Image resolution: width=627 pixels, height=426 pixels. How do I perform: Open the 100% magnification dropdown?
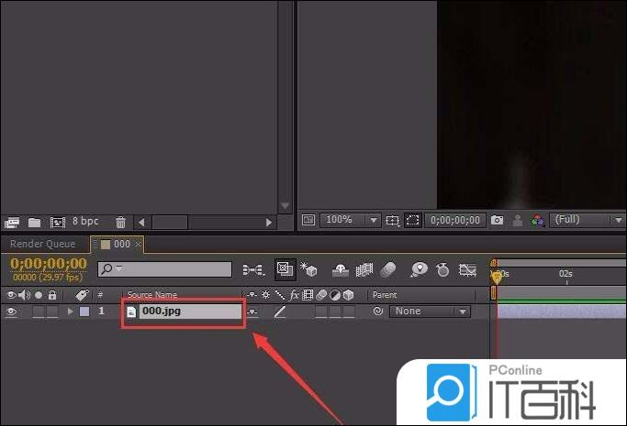(350, 220)
